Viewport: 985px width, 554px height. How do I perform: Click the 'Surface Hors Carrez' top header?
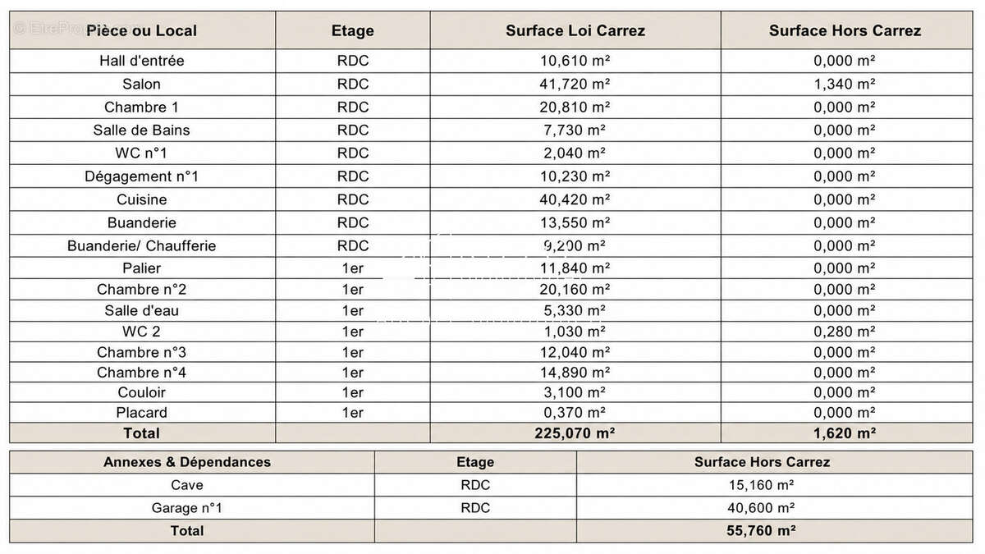pos(845,30)
